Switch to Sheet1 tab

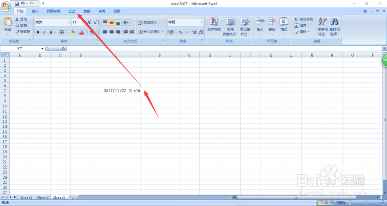pyautogui.click(x=26, y=198)
